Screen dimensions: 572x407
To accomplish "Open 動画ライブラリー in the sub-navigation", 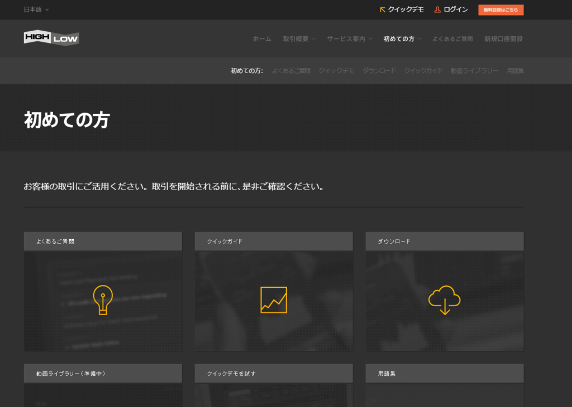I will coord(475,71).
